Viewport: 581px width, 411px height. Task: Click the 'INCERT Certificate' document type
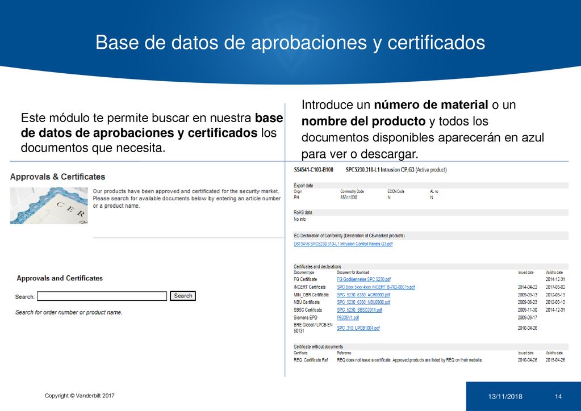click(x=310, y=287)
